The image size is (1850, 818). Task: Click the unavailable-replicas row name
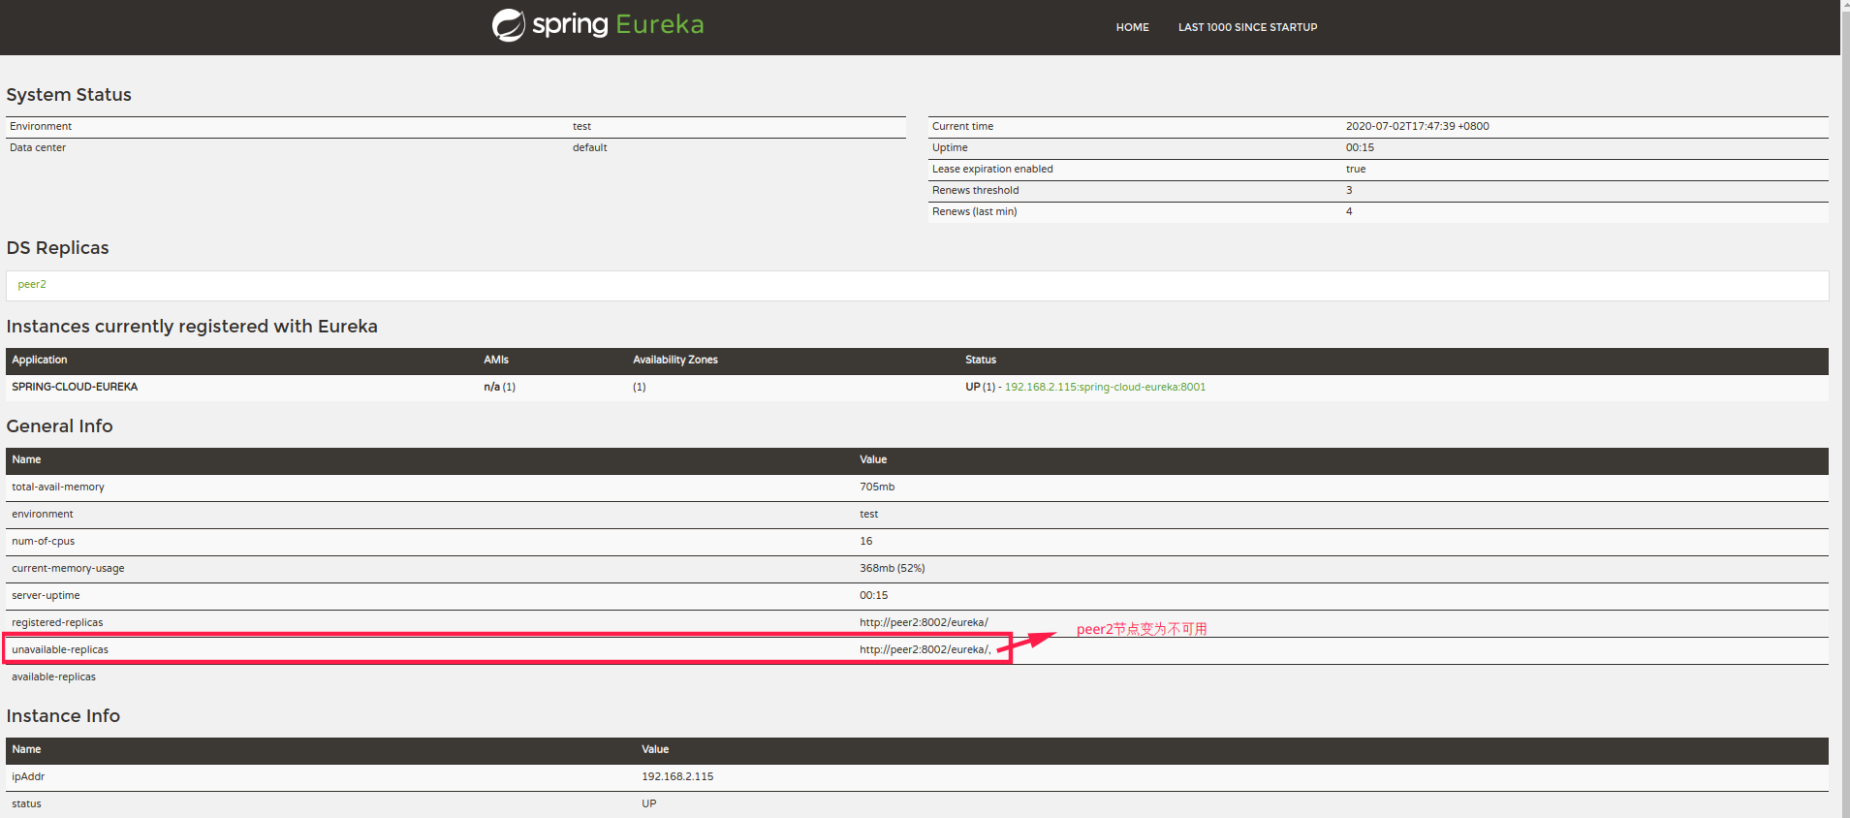click(x=60, y=649)
